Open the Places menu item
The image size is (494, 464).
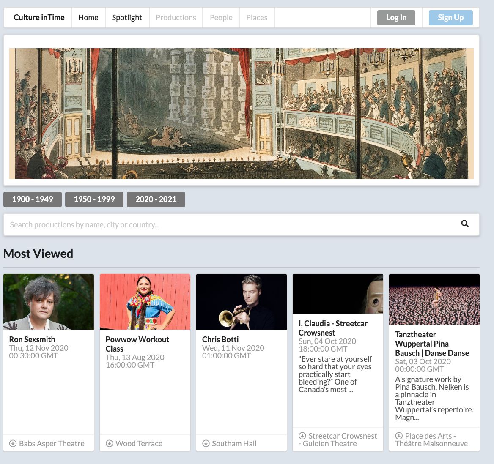pos(257,18)
